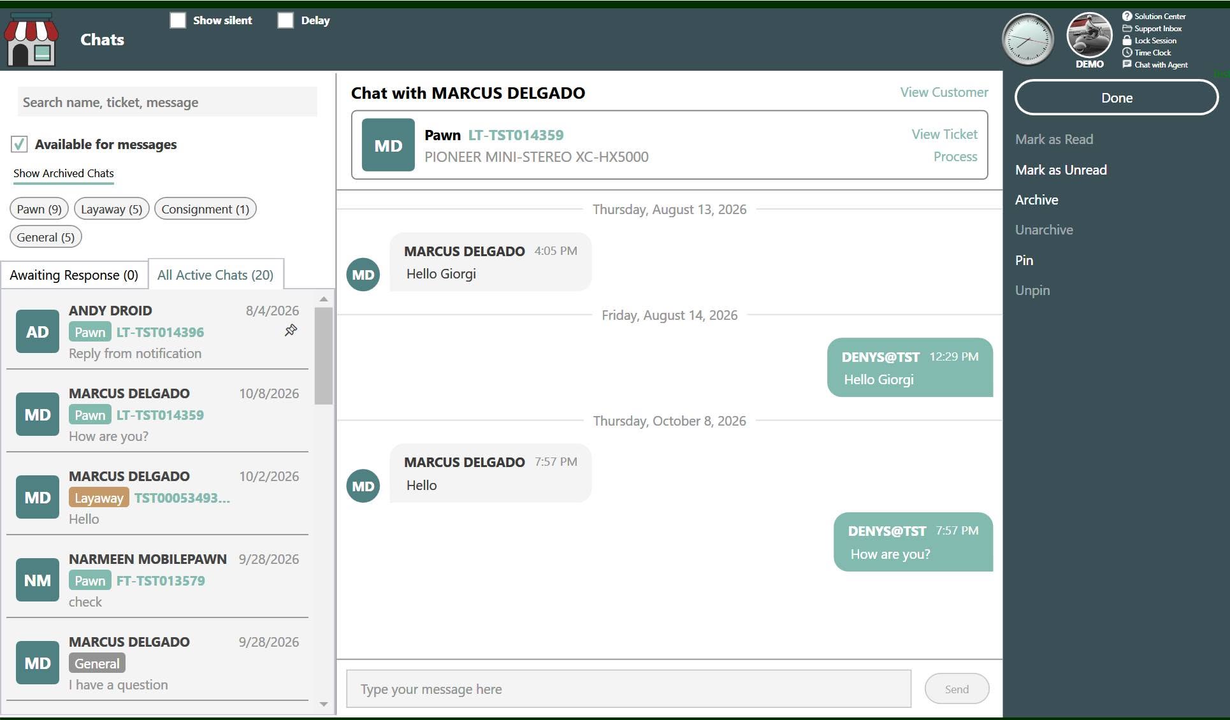1230x720 pixels.
Task: Switch to All Active Chats (20) tab
Action: click(x=215, y=275)
